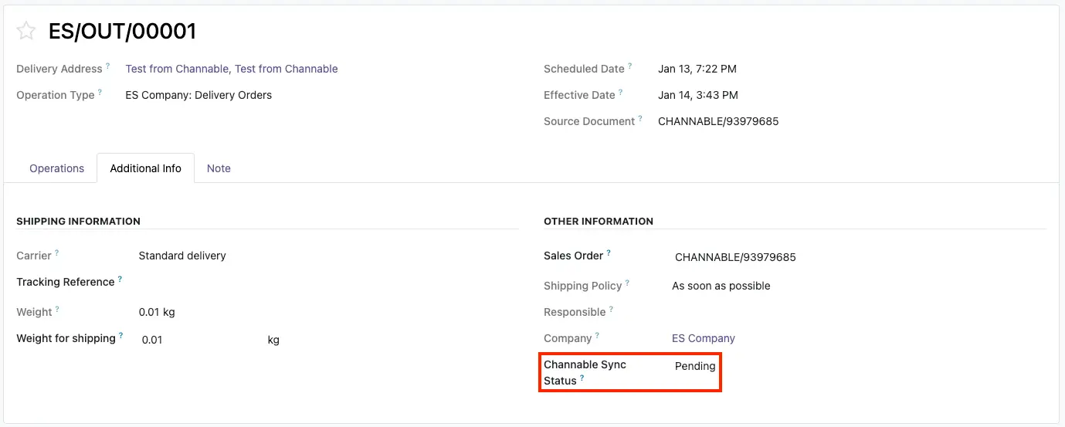Switch to the Operations tab
The image size is (1065, 427).
tap(56, 168)
